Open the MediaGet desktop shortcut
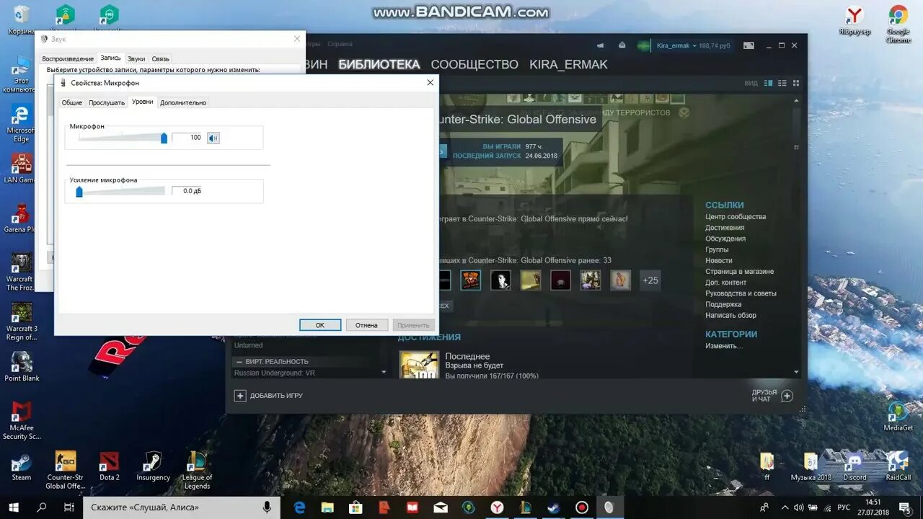 [898, 416]
